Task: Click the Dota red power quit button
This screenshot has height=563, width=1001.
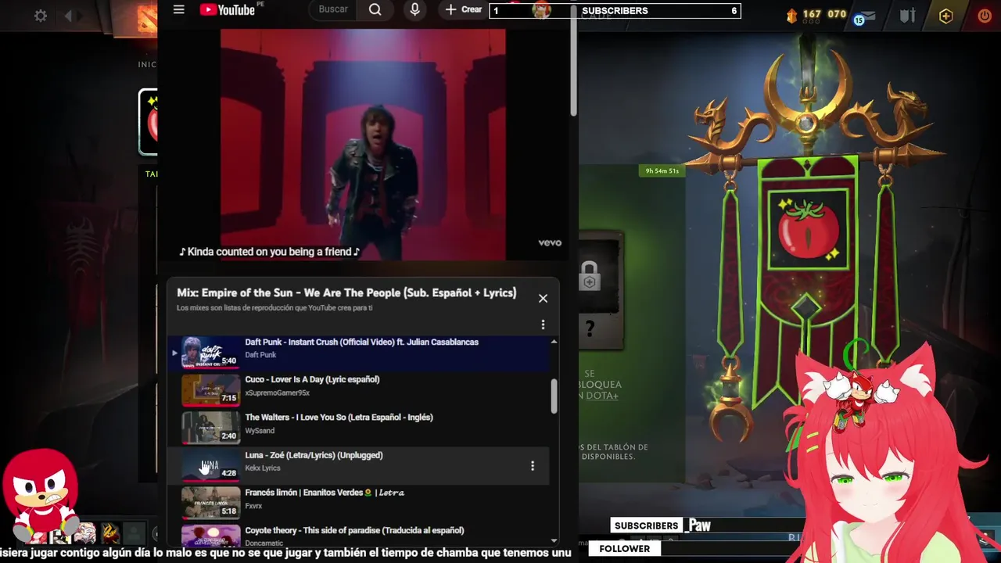Action: coord(985,16)
